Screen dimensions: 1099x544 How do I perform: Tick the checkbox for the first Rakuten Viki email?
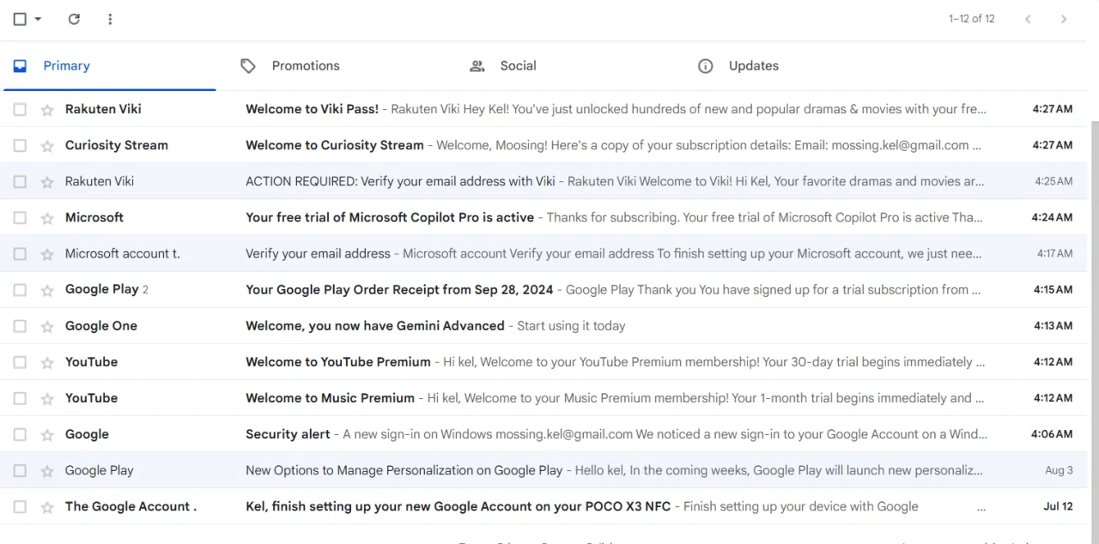(x=20, y=110)
